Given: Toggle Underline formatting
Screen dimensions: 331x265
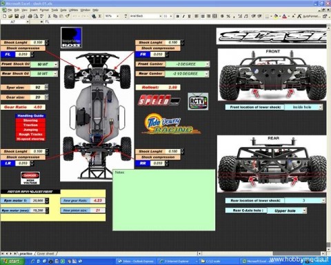Looking at the screenshot, I should click(x=190, y=16).
